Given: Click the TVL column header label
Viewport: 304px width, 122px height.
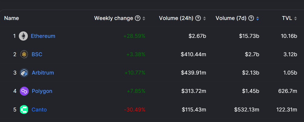Looking at the screenshot, I should point(287,18).
